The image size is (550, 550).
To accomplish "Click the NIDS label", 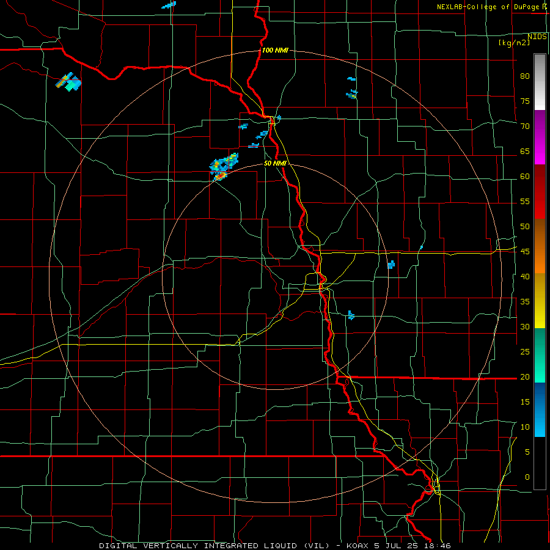I will (x=537, y=37).
